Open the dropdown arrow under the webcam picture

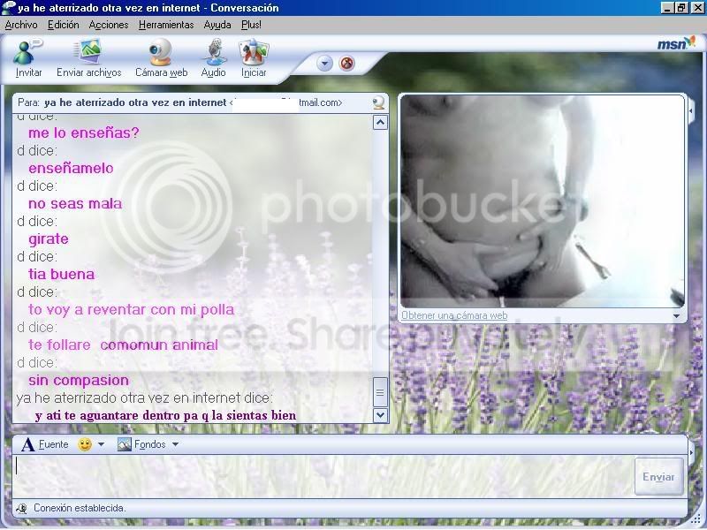[676, 316]
